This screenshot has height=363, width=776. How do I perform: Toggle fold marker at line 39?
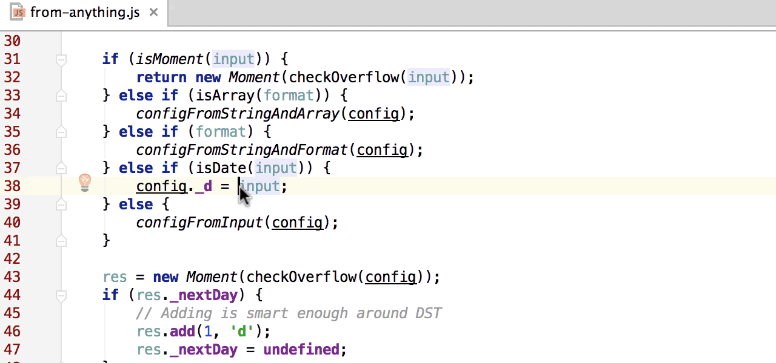tap(61, 204)
